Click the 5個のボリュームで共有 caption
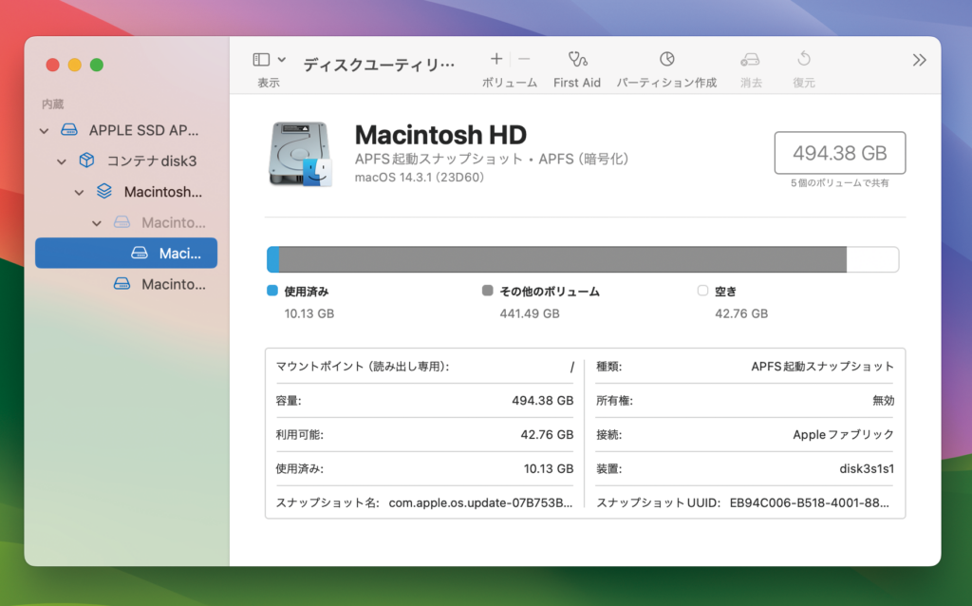The image size is (972, 606). point(840,183)
